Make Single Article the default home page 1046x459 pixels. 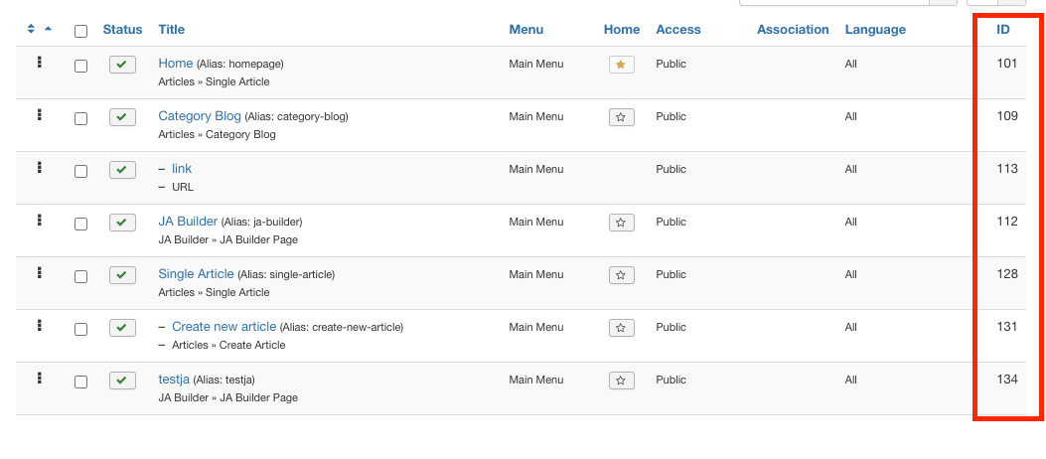(621, 275)
